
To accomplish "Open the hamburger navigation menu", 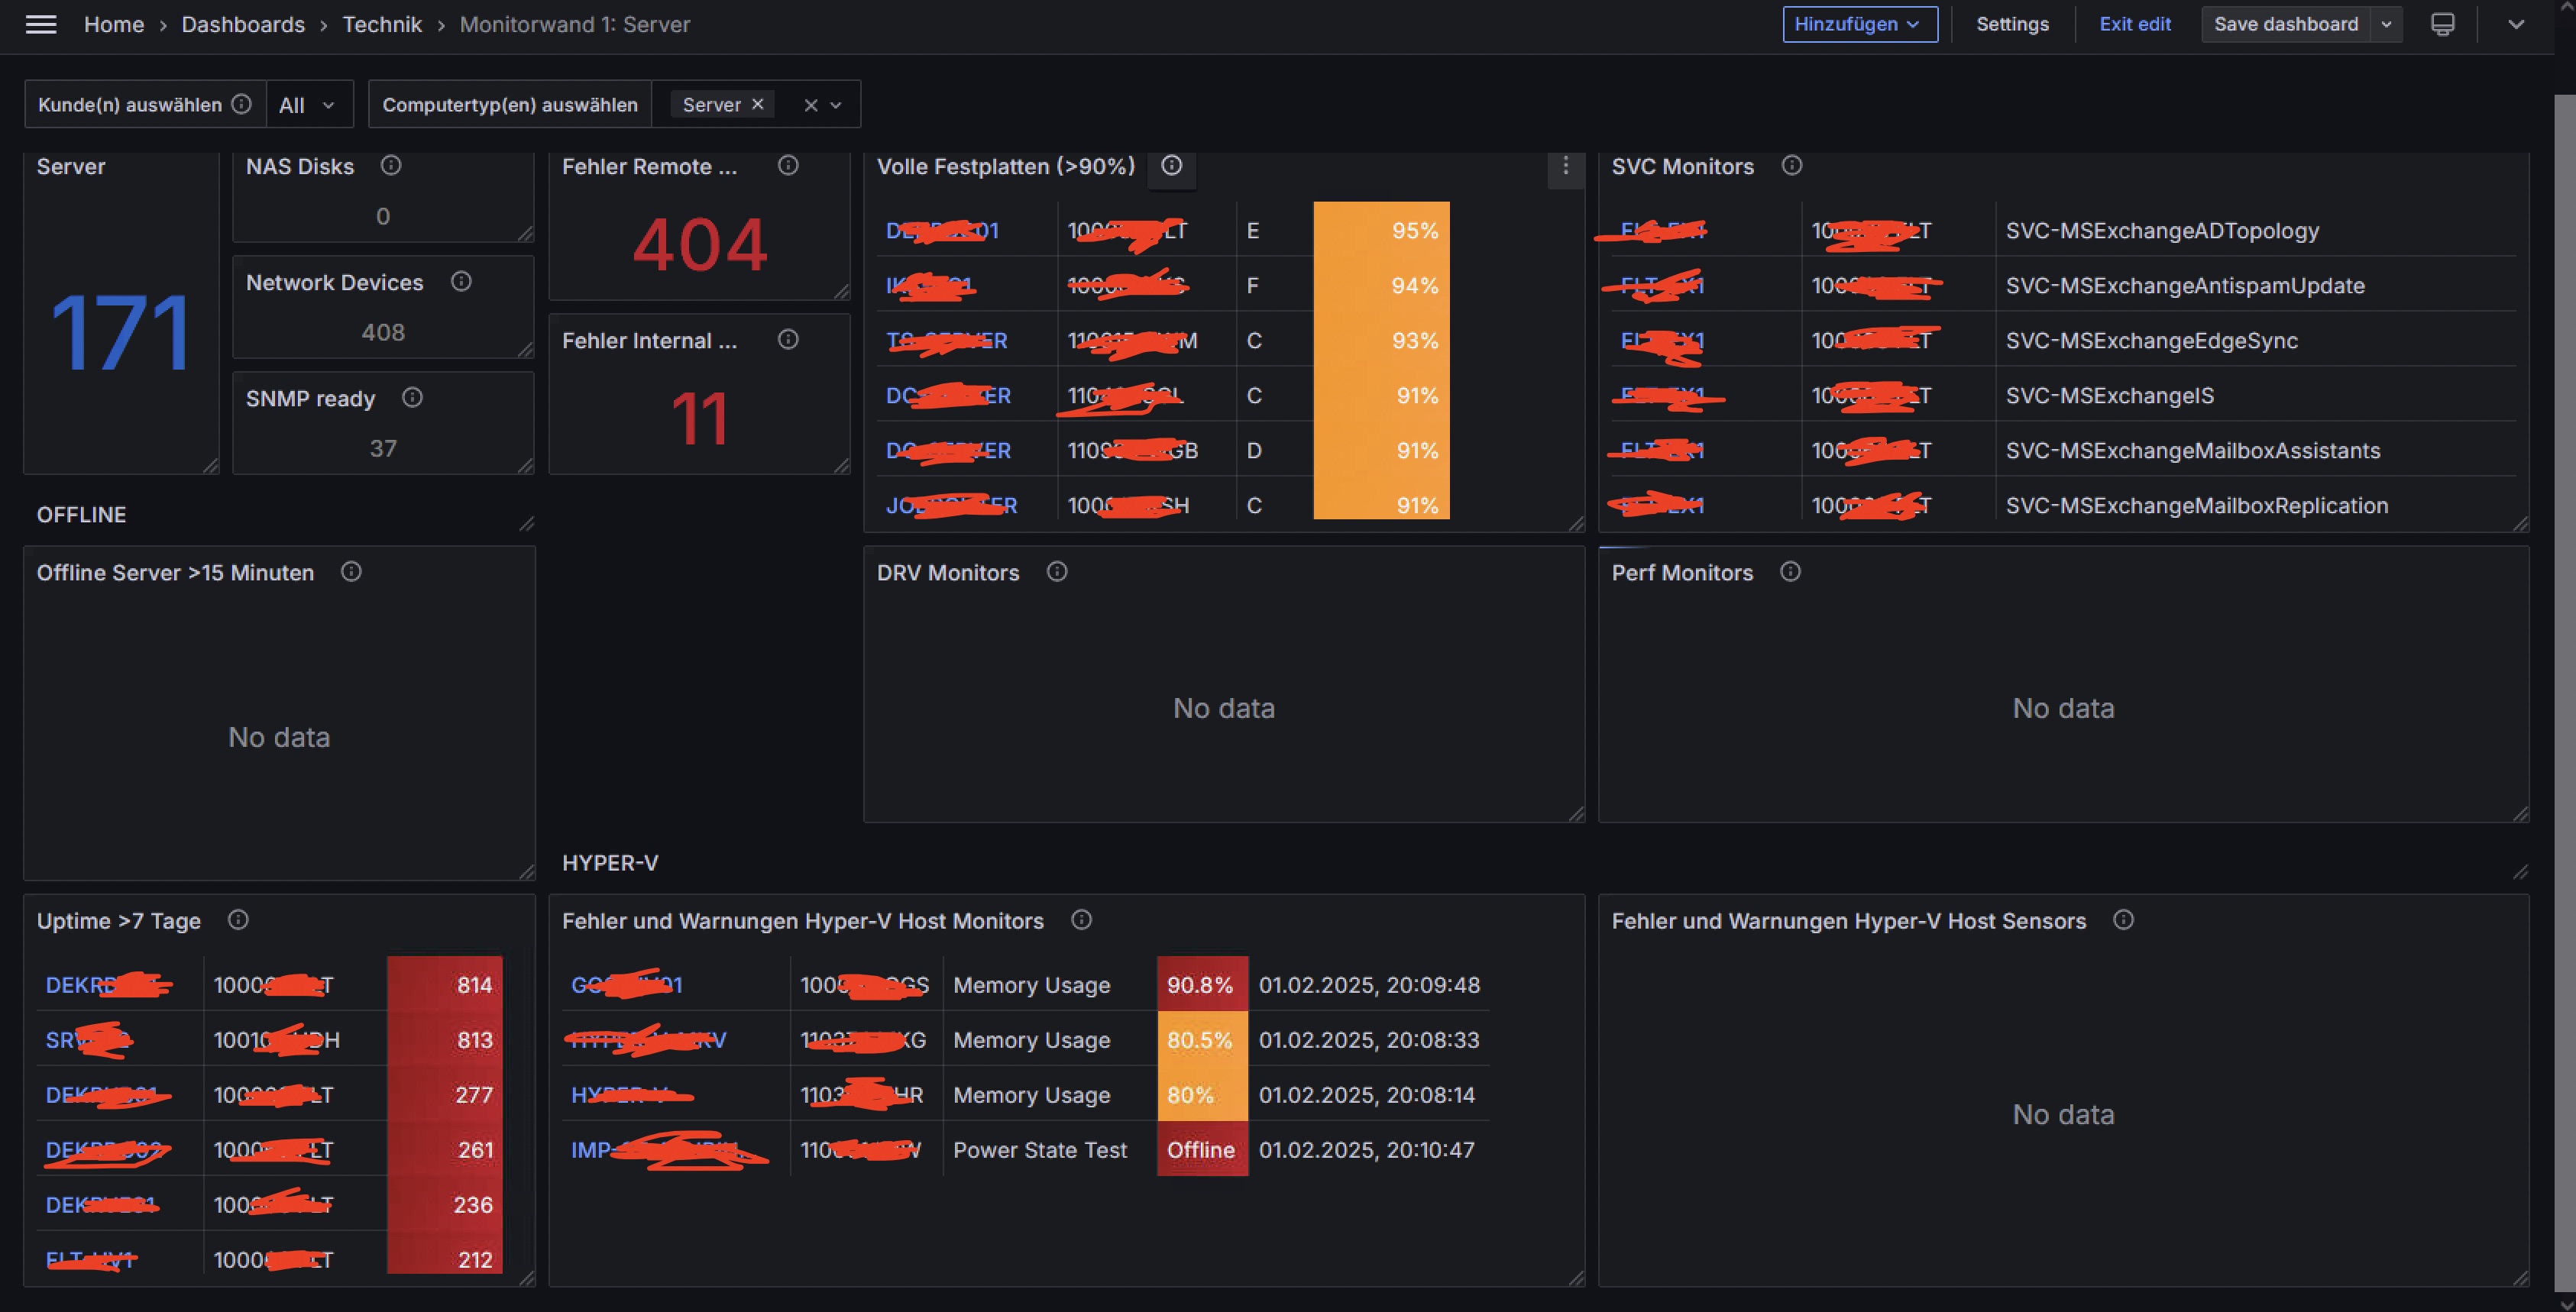I will 41,24.
